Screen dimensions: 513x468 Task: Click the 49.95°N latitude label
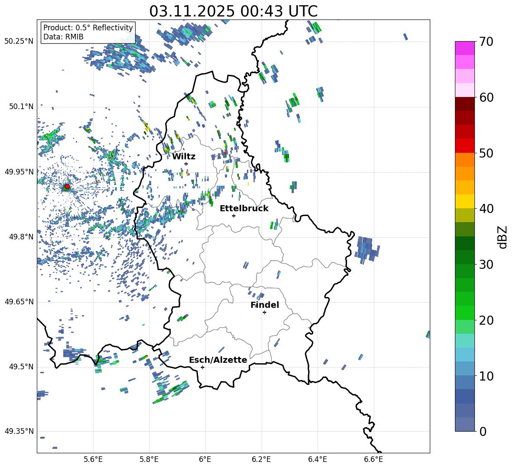pyautogui.click(x=19, y=171)
